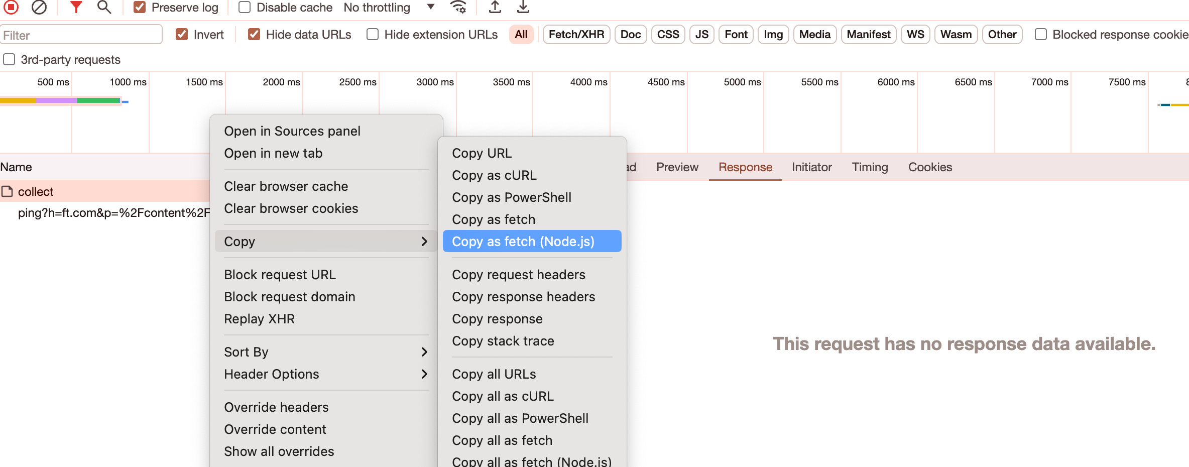Focus the Filter text field
Image resolution: width=1189 pixels, height=467 pixels.
81,35
